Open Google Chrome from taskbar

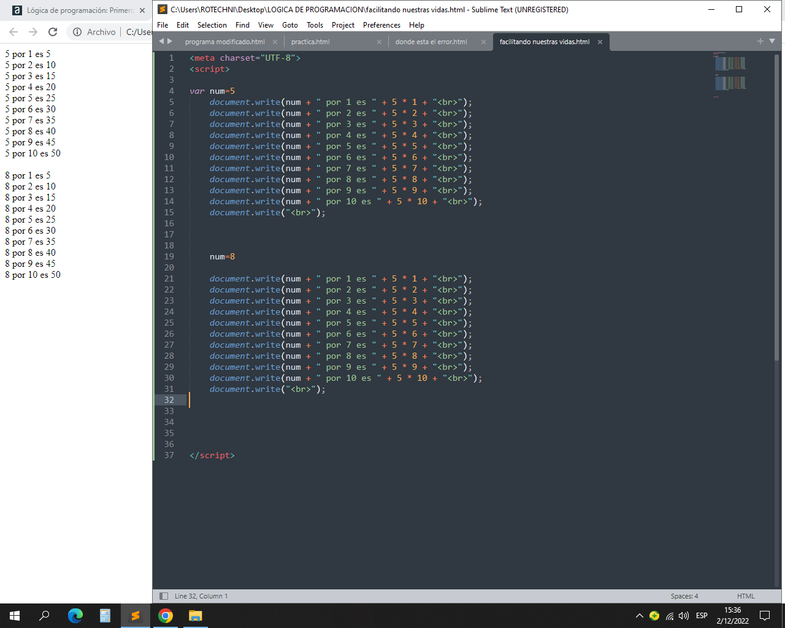tap(165, 616)
